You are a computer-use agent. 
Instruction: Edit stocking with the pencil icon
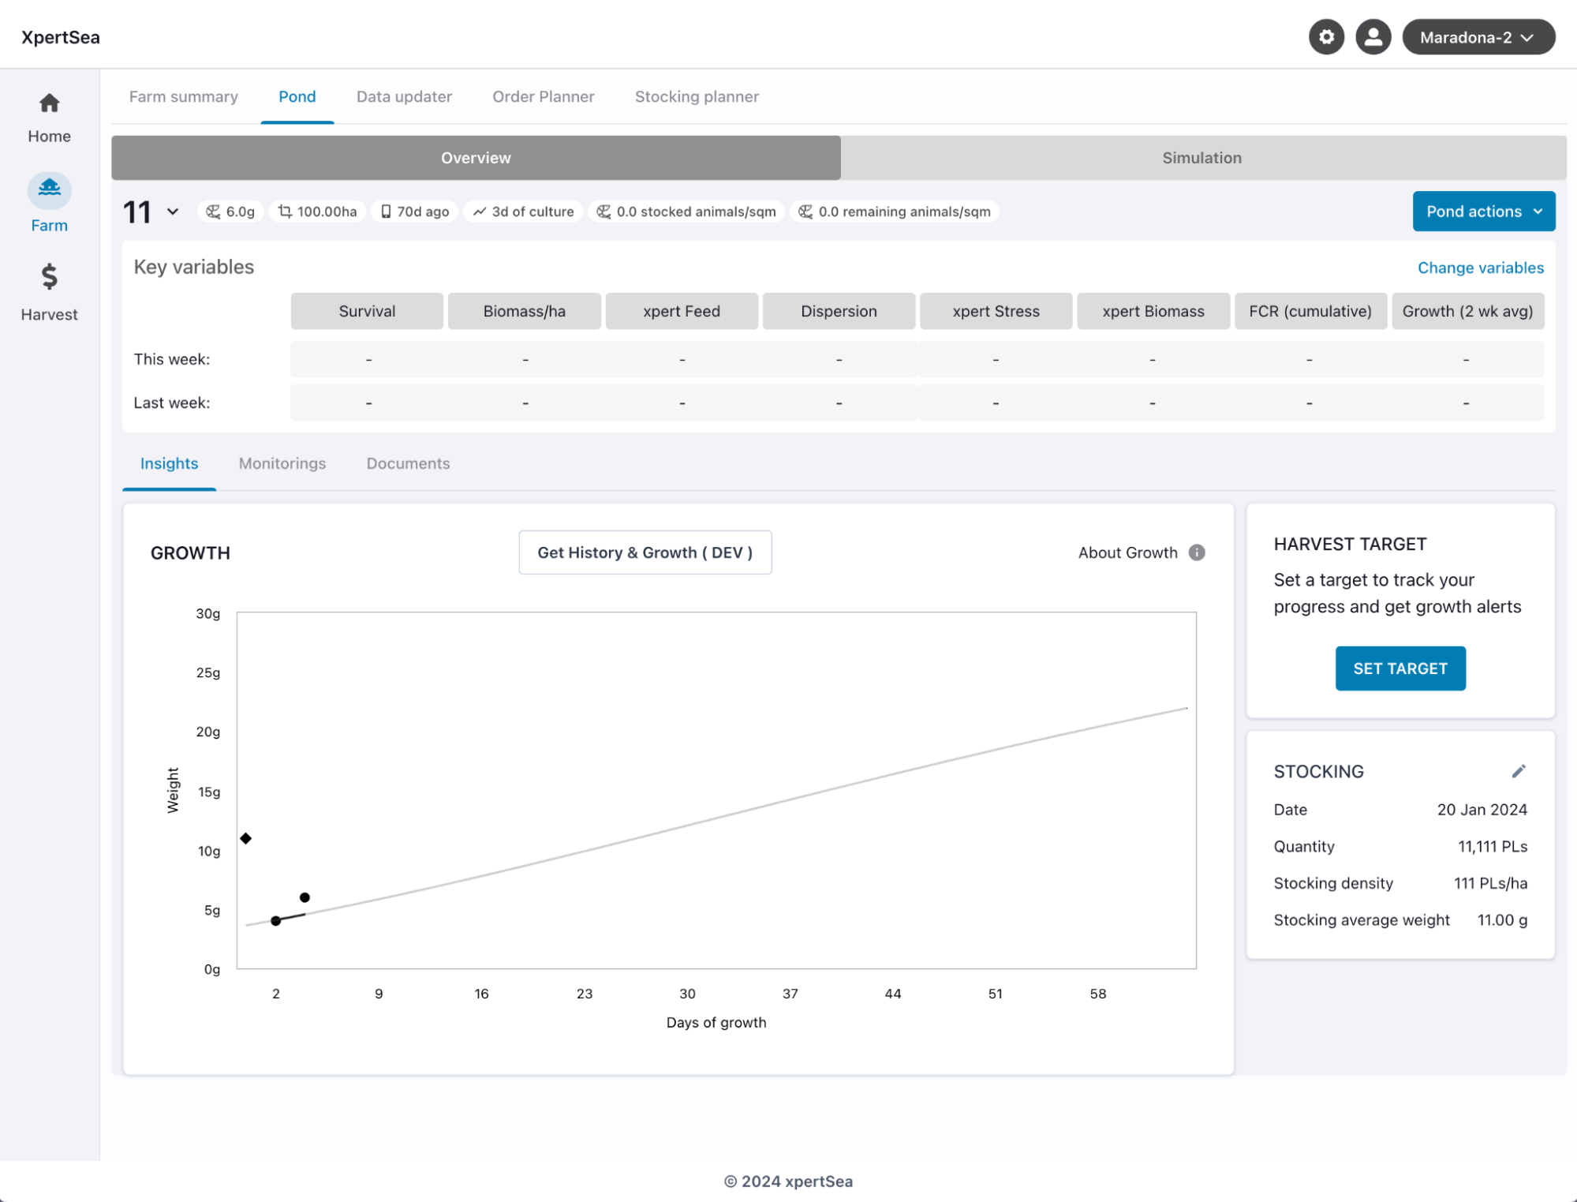pyautogui.click(x=1519, y=771)
